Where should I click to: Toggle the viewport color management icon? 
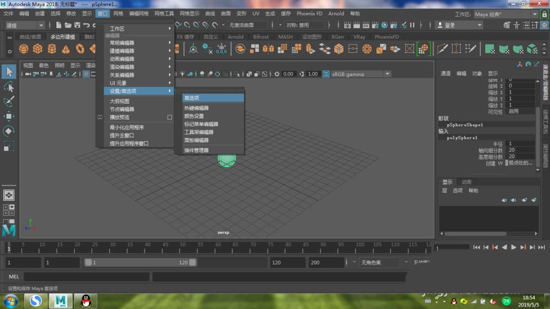coord(326,74)
